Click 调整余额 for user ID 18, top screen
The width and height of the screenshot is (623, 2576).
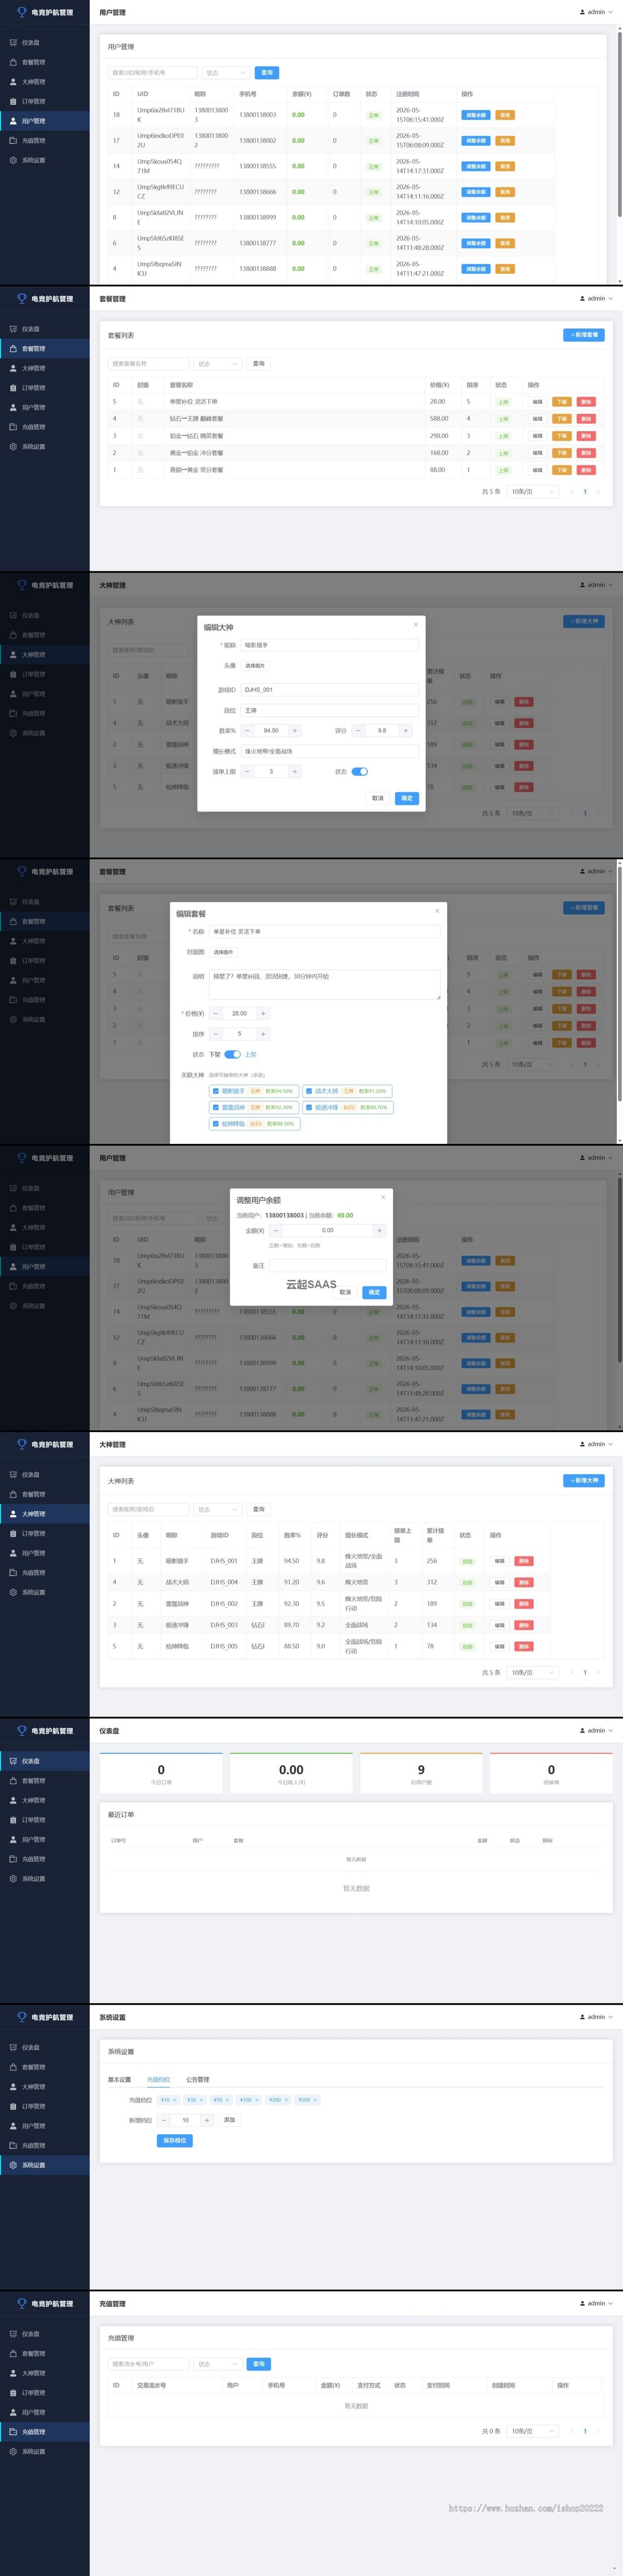click(476, 115)
